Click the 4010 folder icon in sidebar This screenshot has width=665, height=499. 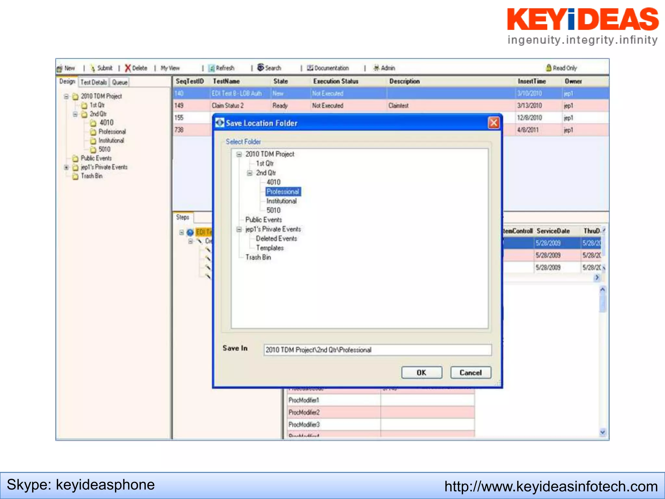[x=93, y=123]
